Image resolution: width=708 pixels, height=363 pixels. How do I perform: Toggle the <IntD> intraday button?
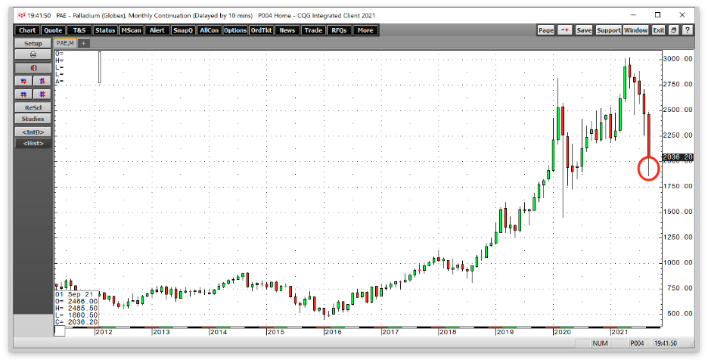coord(33,132)
